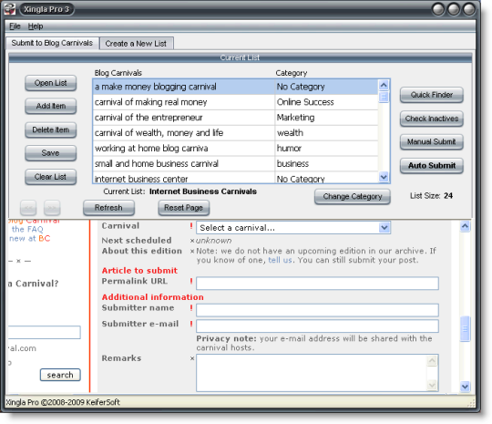
Task: Select 'small and home business carnival' row
Action: pyautogui.click(x=235, y=163)
